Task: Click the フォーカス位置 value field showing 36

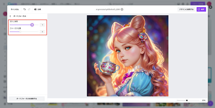Action: point(42,32)
